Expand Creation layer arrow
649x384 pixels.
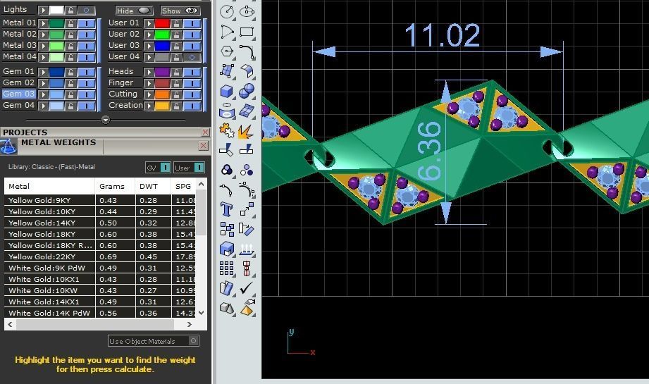pos(149,106)
